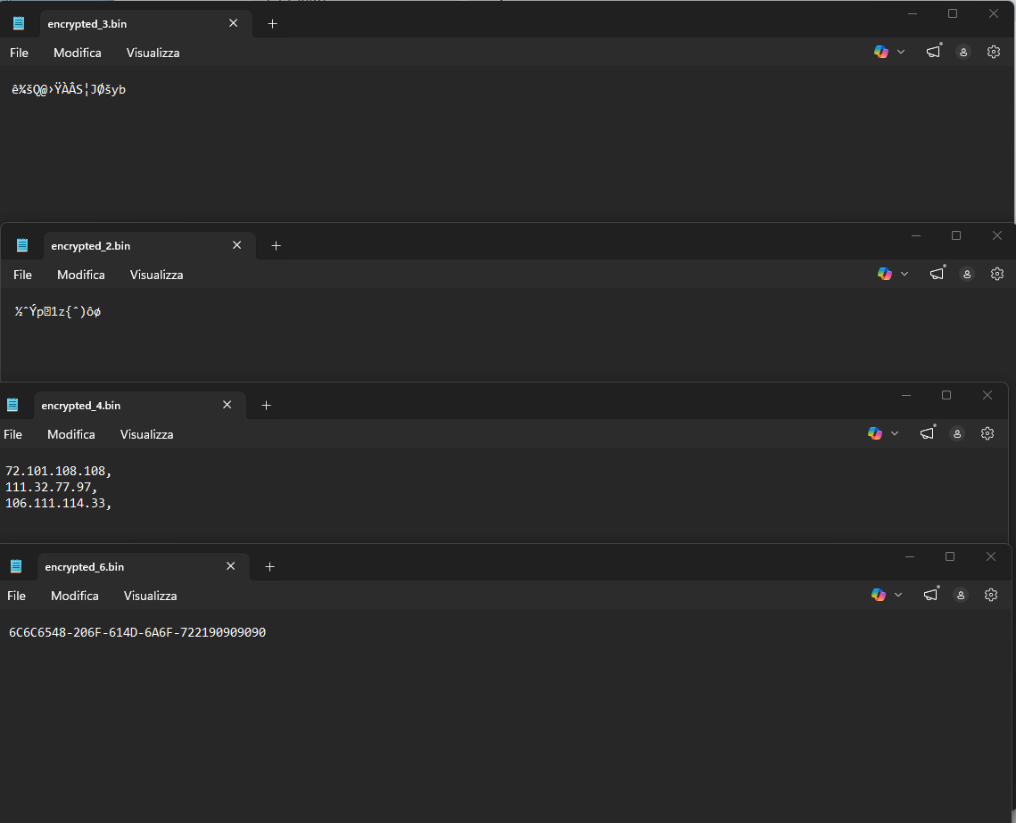Click the feedback icon in encrypted_6.bin window
This screenshot has width=1016, height=823.
(x=930, y=595)
